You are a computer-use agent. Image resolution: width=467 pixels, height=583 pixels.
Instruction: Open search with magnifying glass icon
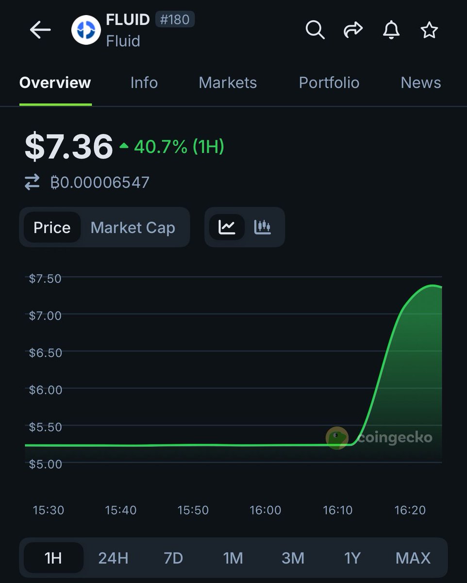pos(315,30)
